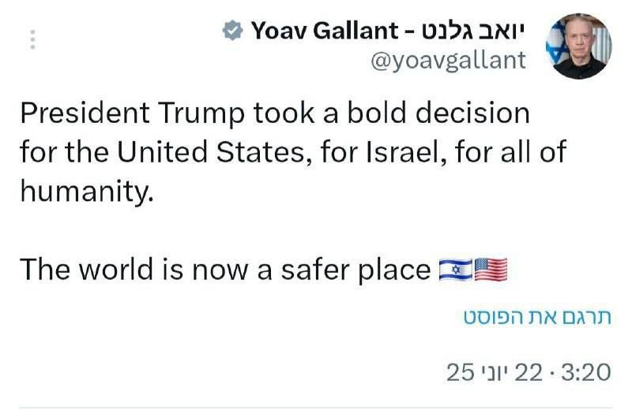Open the three-dot more options menu
Viewport: 632px width, 410px height.
pyautogui.click(x=32, y=39)
